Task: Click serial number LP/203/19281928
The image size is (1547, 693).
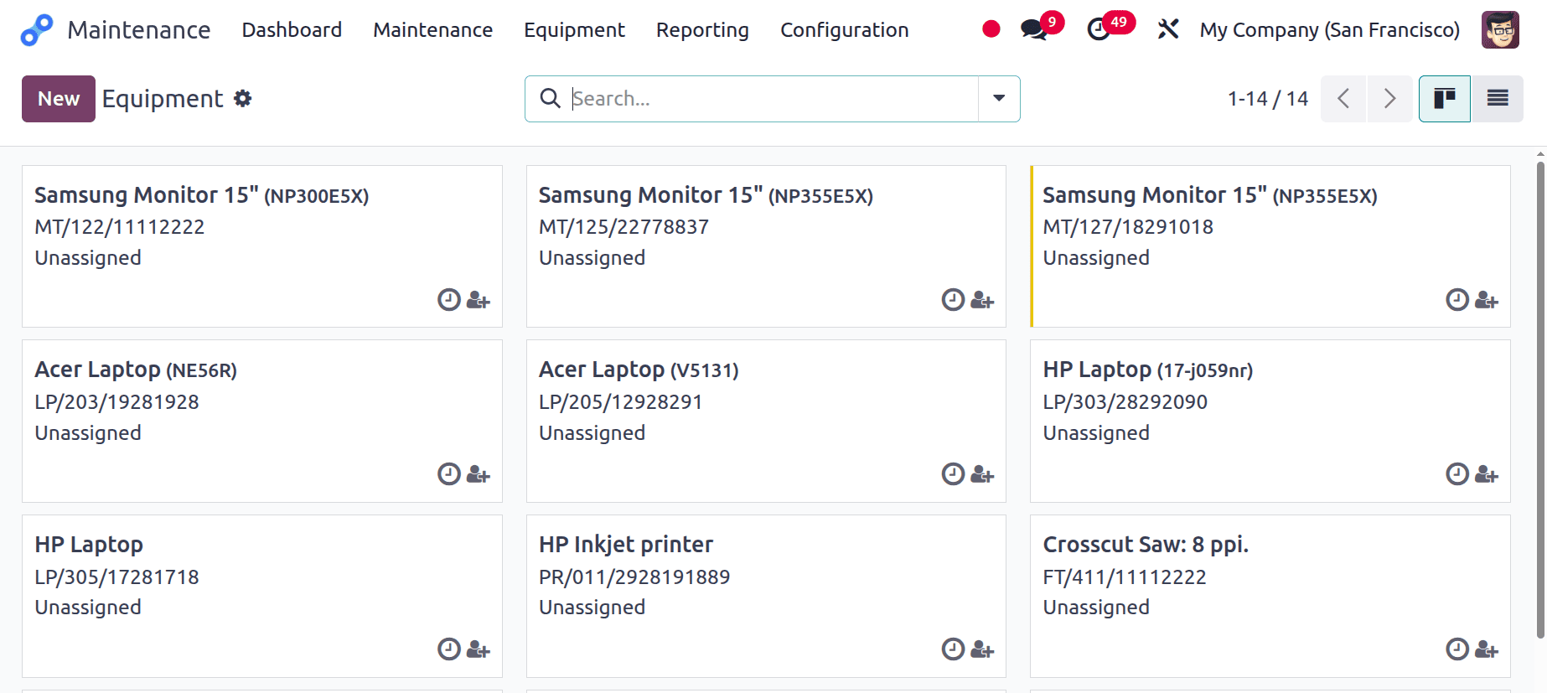Action: 116,402
